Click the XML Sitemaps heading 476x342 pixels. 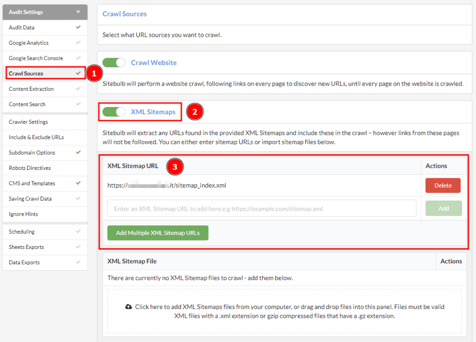point(153,112)
